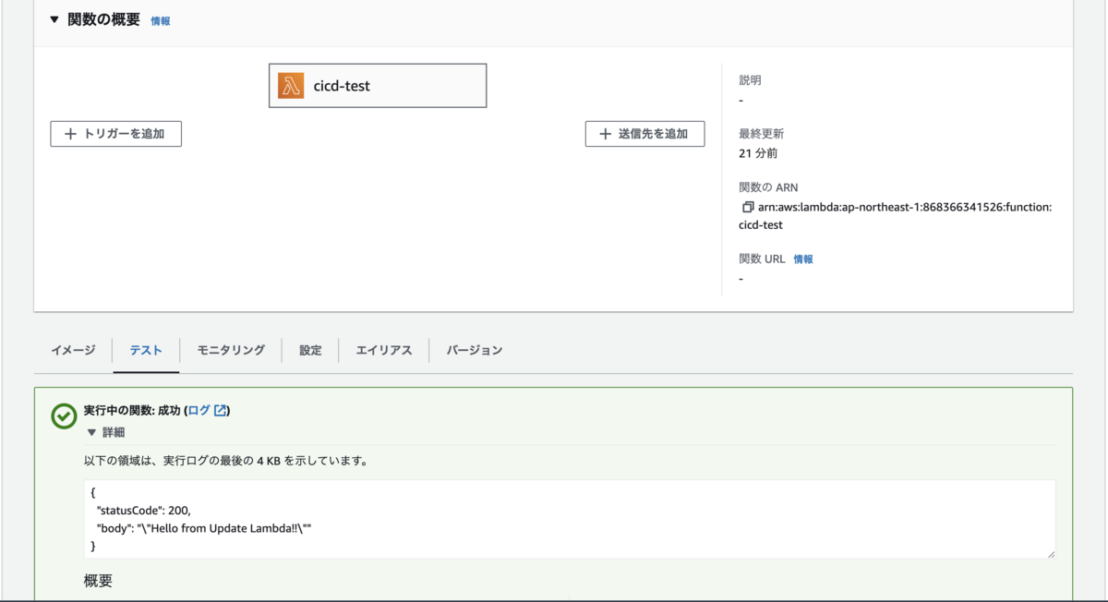
Task: Open 情報 link beside 関数の概要
Action: pos(161,21)
